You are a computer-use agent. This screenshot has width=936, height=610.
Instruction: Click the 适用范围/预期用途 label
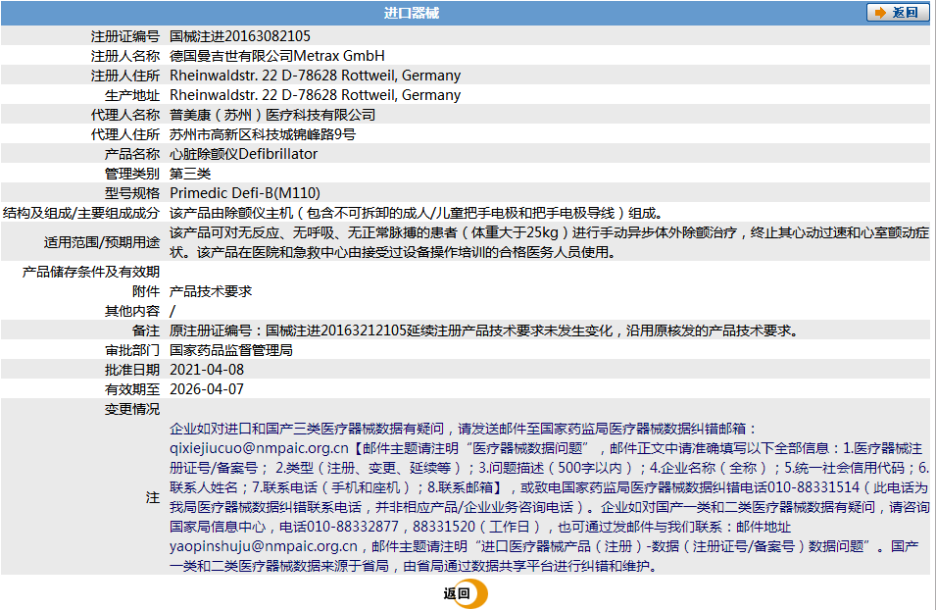click(x=102, y=242)
